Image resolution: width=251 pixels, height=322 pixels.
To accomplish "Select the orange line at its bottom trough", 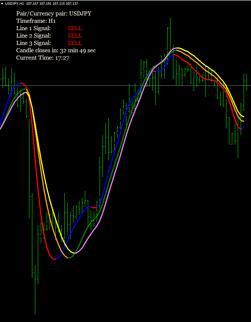I will click(68, 258).
